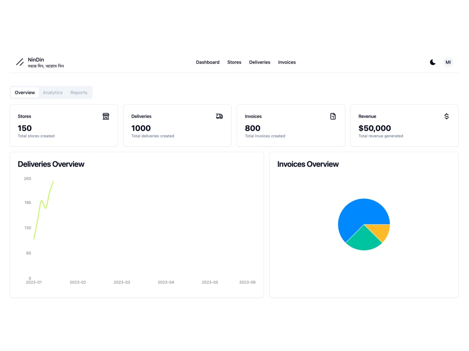Click the NinDin brand name
This screenshot has width=469, height=351.
pyautogui.click(x=36, y=60)
